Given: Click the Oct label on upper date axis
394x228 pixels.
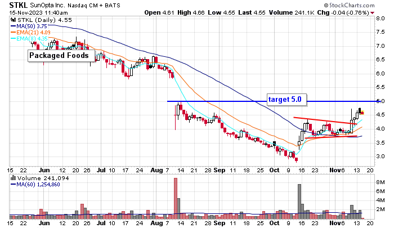Looking at the screenshot, I should pyautogui.click(x=274, y=170).
